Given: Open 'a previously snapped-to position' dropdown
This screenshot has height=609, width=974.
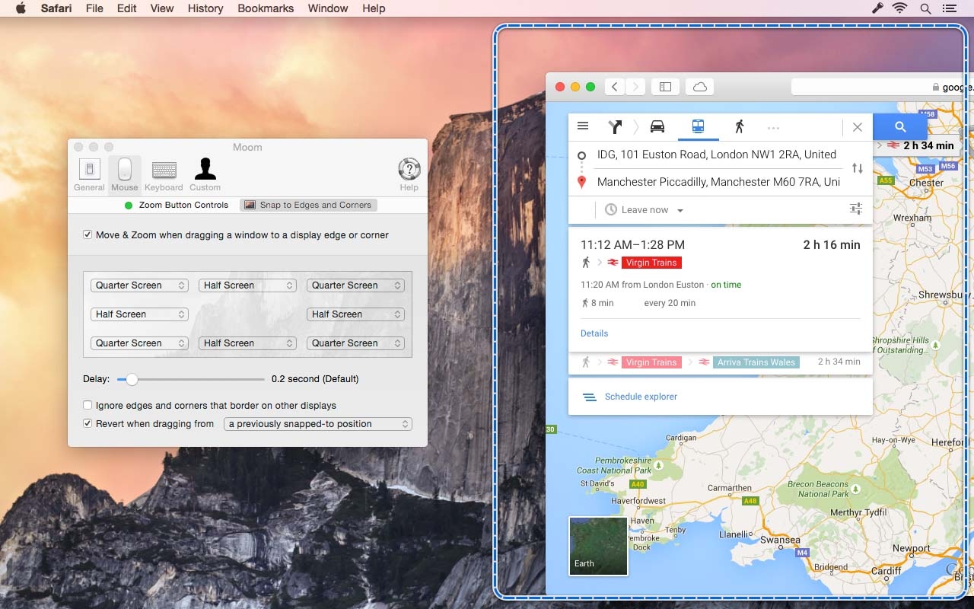Looking at the screenshot, I should tap(318, 424).
